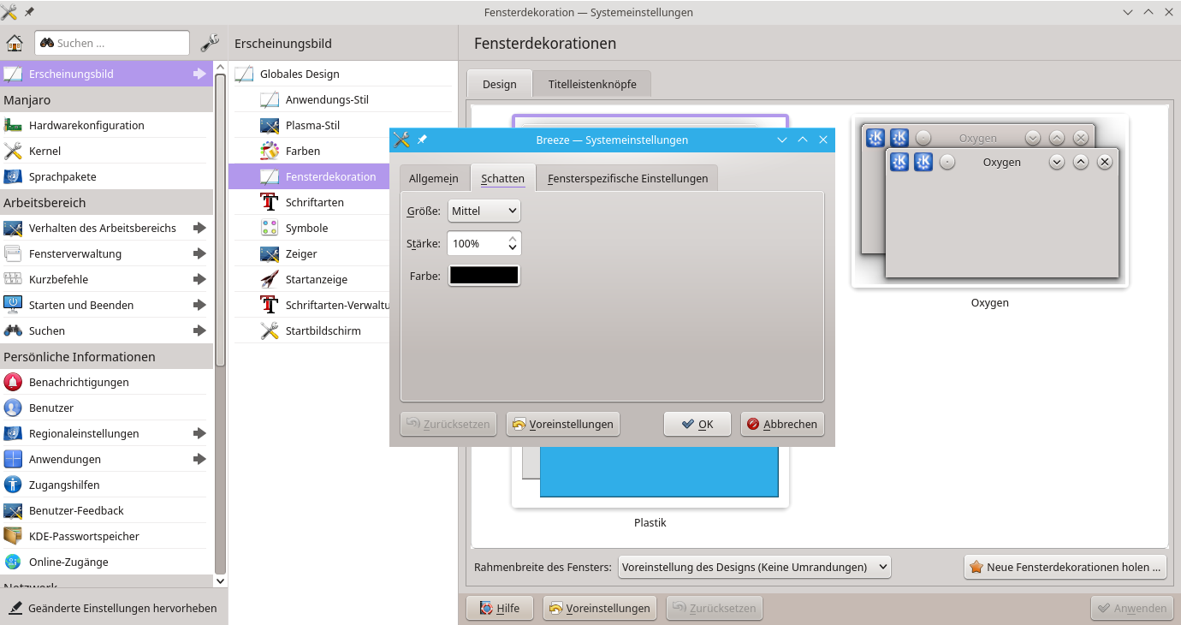Click the Zugangshilfen accessibility icon
Screen dimensions: 1181x625
point(13,485)
